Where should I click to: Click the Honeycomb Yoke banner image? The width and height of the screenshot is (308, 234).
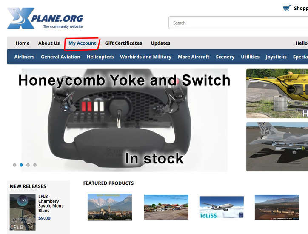[124, 120]
